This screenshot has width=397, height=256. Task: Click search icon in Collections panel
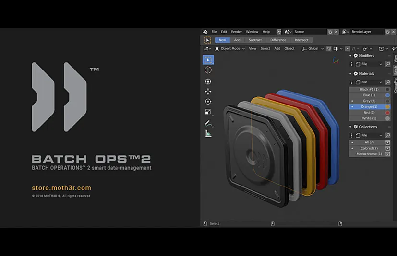387,135
